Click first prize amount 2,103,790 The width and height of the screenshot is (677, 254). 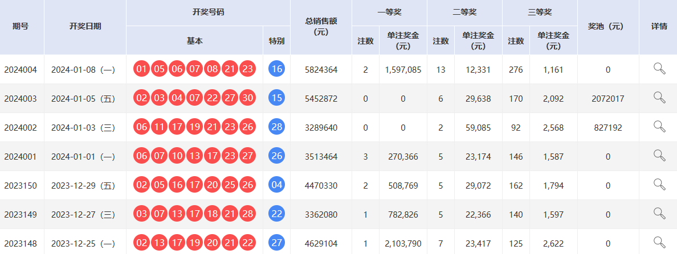[403, 243]
